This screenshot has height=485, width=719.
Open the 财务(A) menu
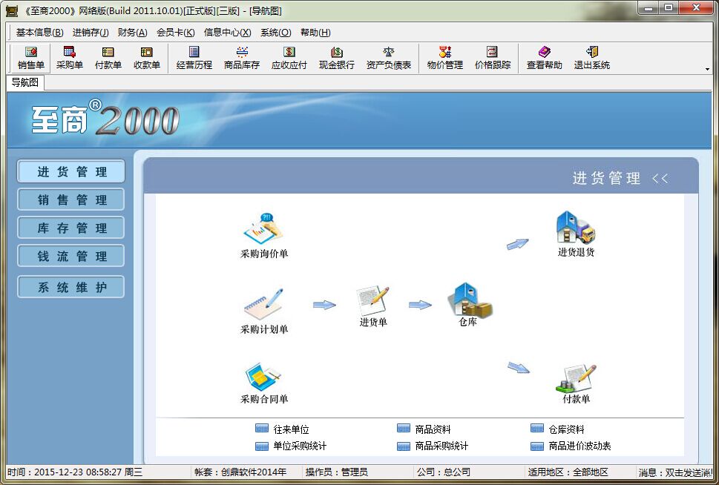(132, 33)
